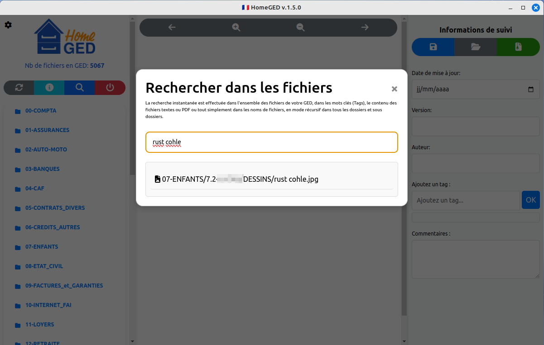Click the search text input field
This screenshot has height=345, width=544.
point(272,142)
